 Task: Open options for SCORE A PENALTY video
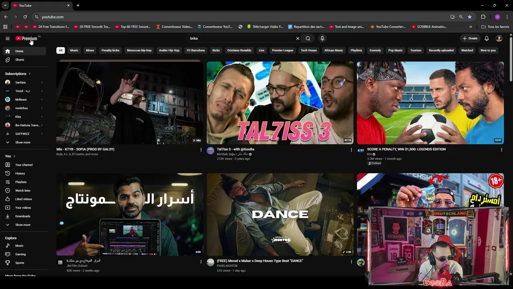[501, 150]
